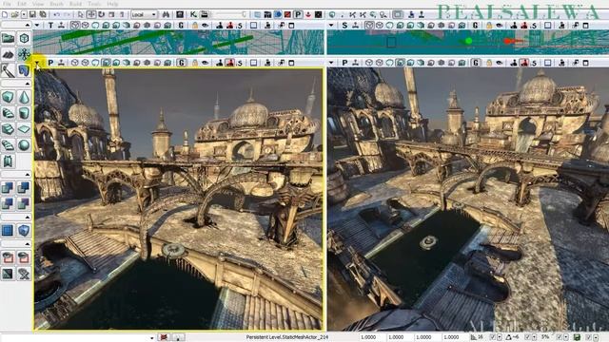Image resolution: width=609 pixels, height=342 pixels.
Task: Toggle the autosave checkbox beside the floppy icon
Action: pyautogui.click(x=588, y=337)
